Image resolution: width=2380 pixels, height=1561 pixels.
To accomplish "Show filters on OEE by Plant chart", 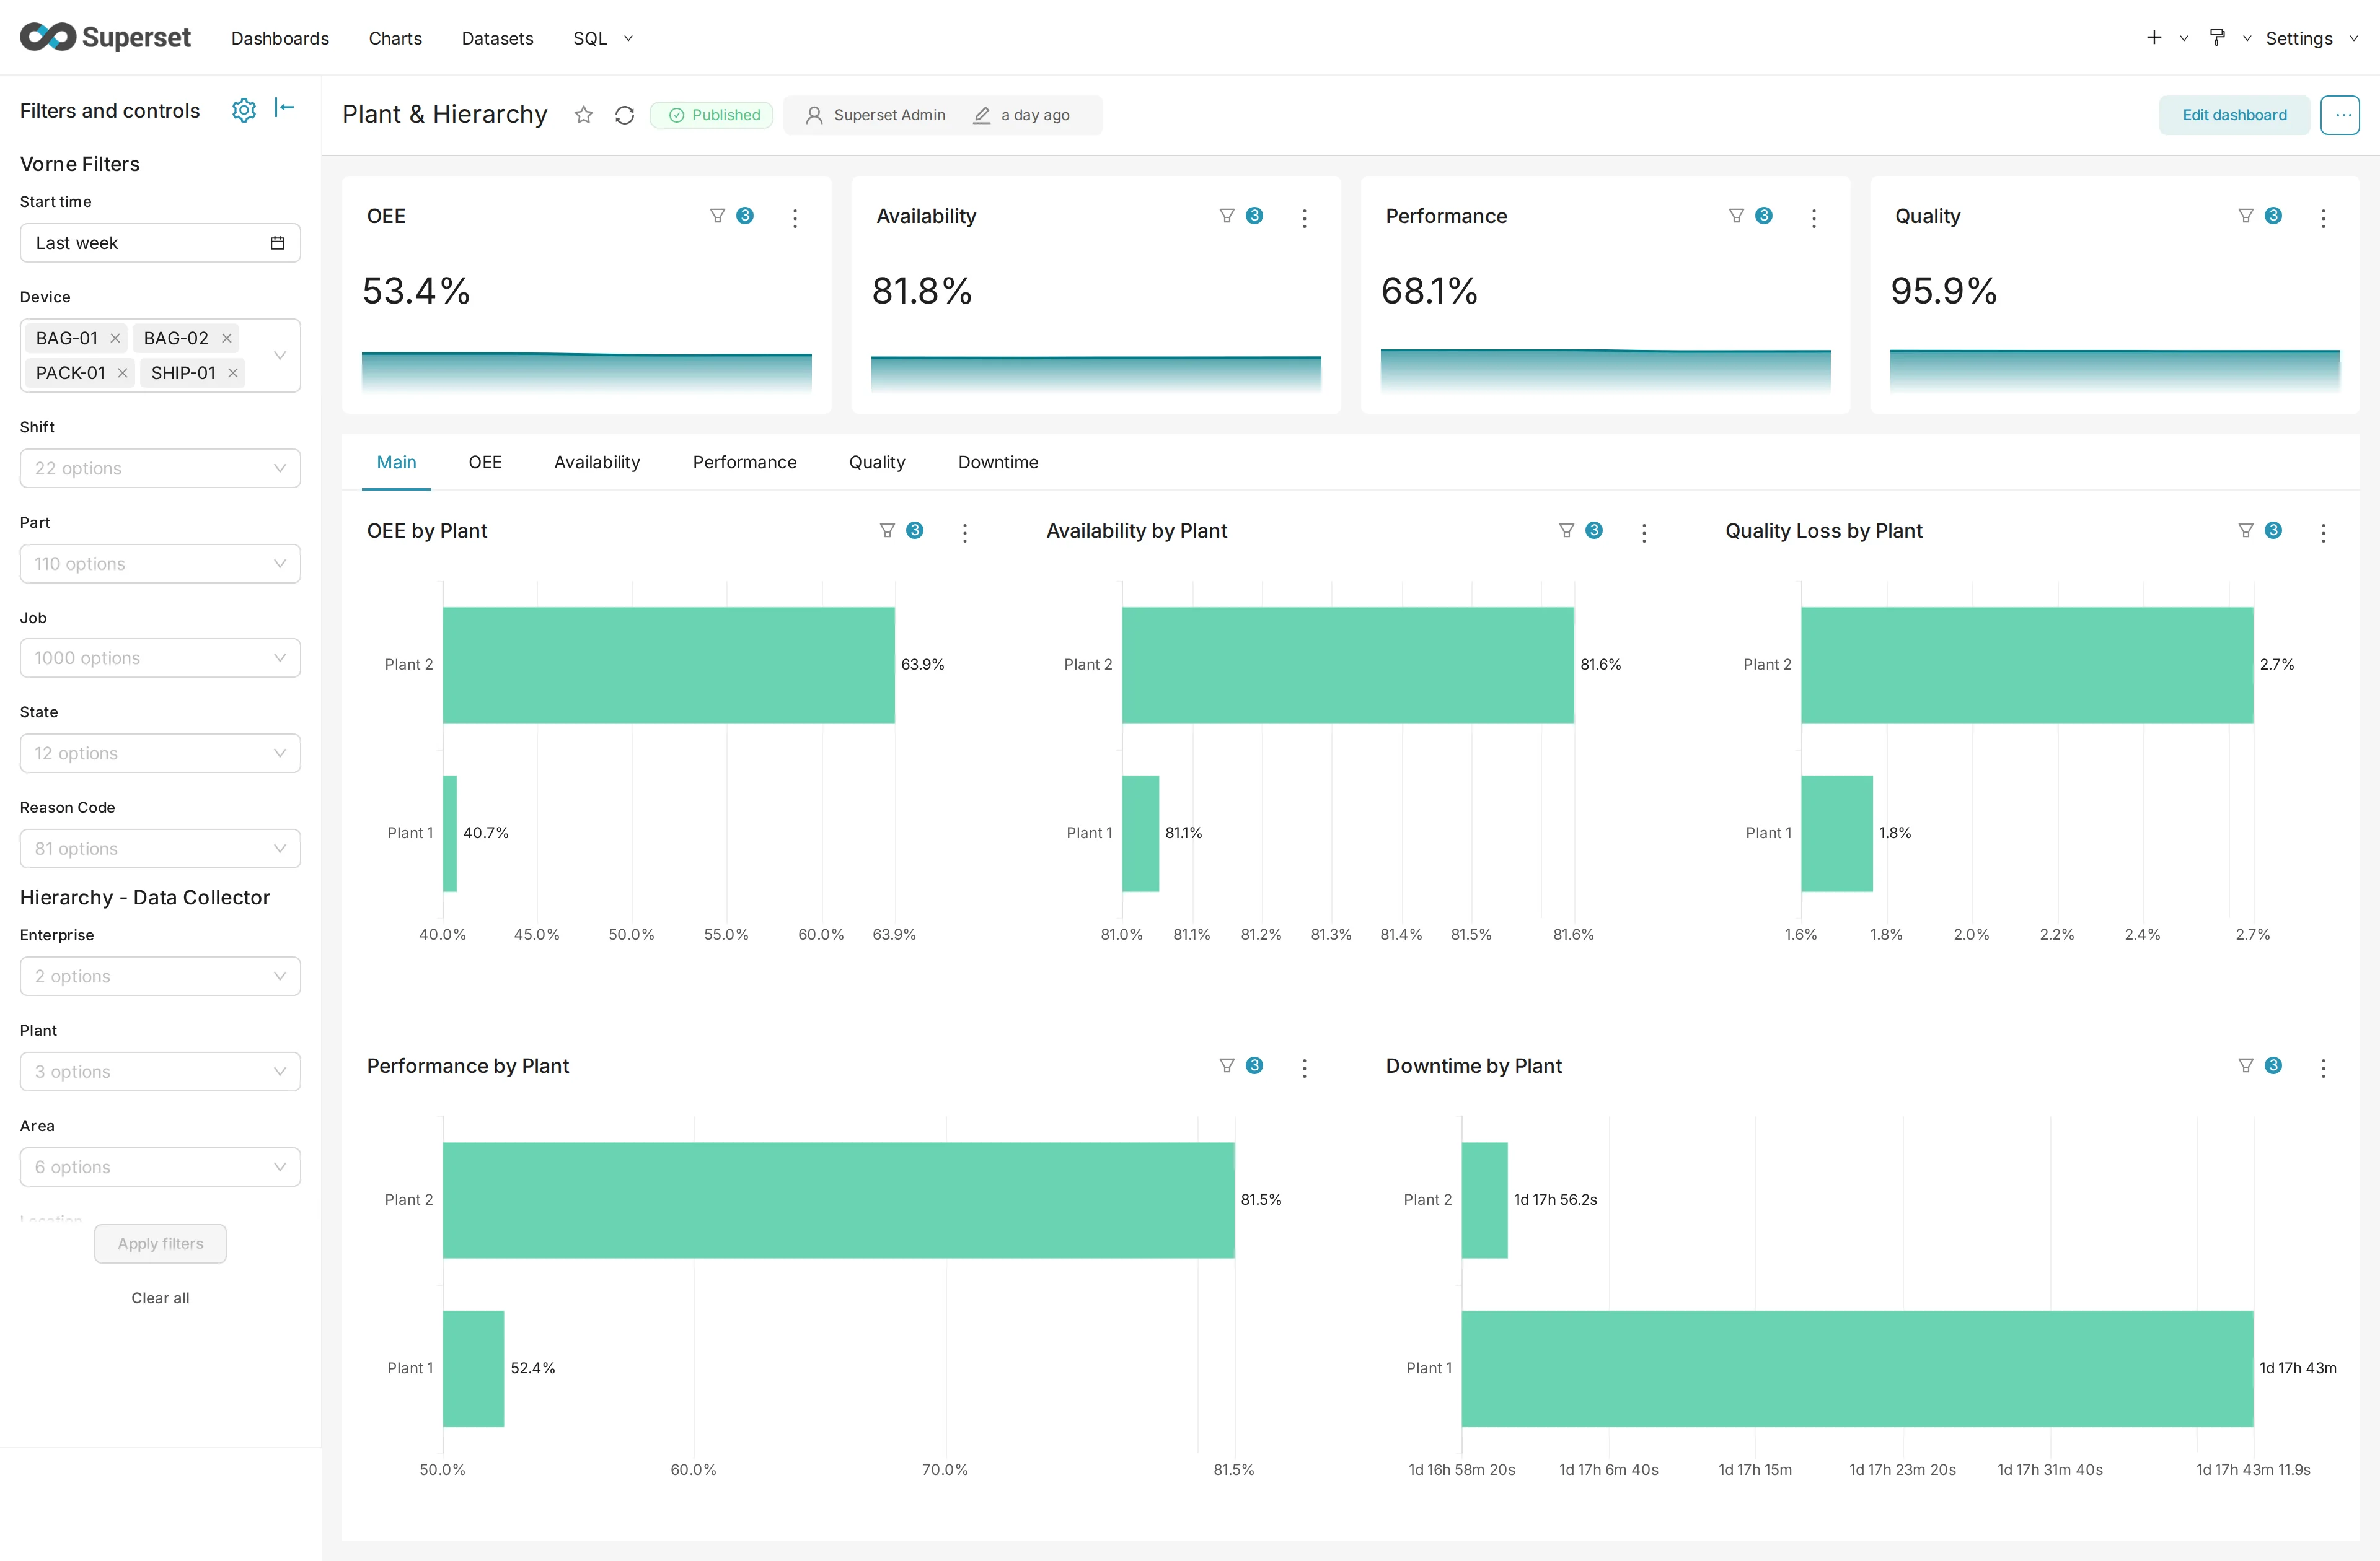I will pos(901,531).
